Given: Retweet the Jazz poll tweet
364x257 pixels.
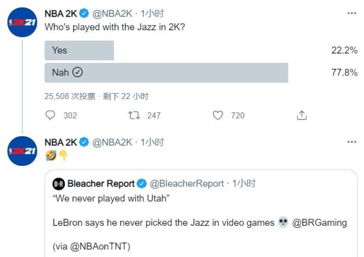Looking at the screenshot, I should tap(134, 115).
